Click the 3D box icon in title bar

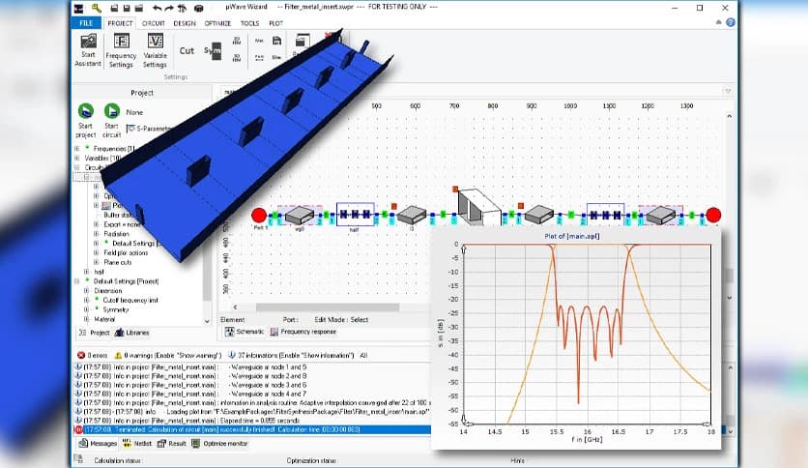click(198, 8)
